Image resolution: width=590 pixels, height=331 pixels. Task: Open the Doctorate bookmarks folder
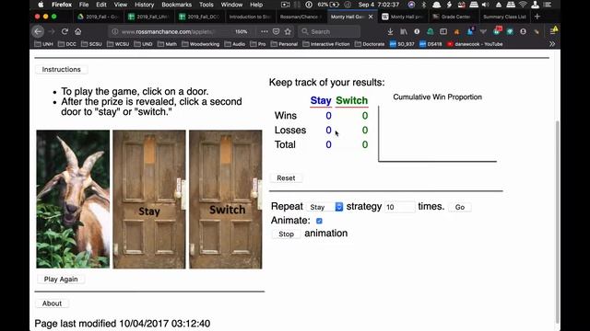point(370,44)
